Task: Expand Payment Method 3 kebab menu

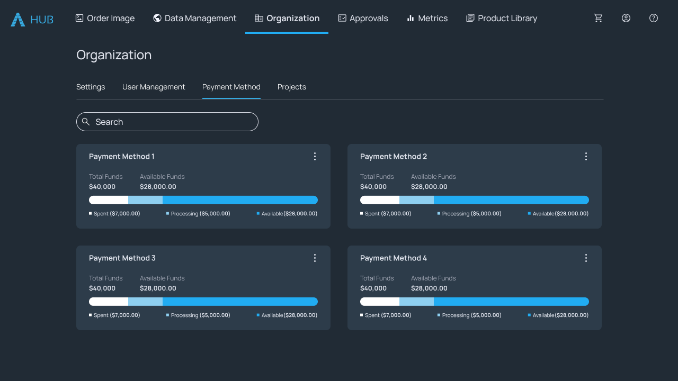Action: [x=315, y=258]
